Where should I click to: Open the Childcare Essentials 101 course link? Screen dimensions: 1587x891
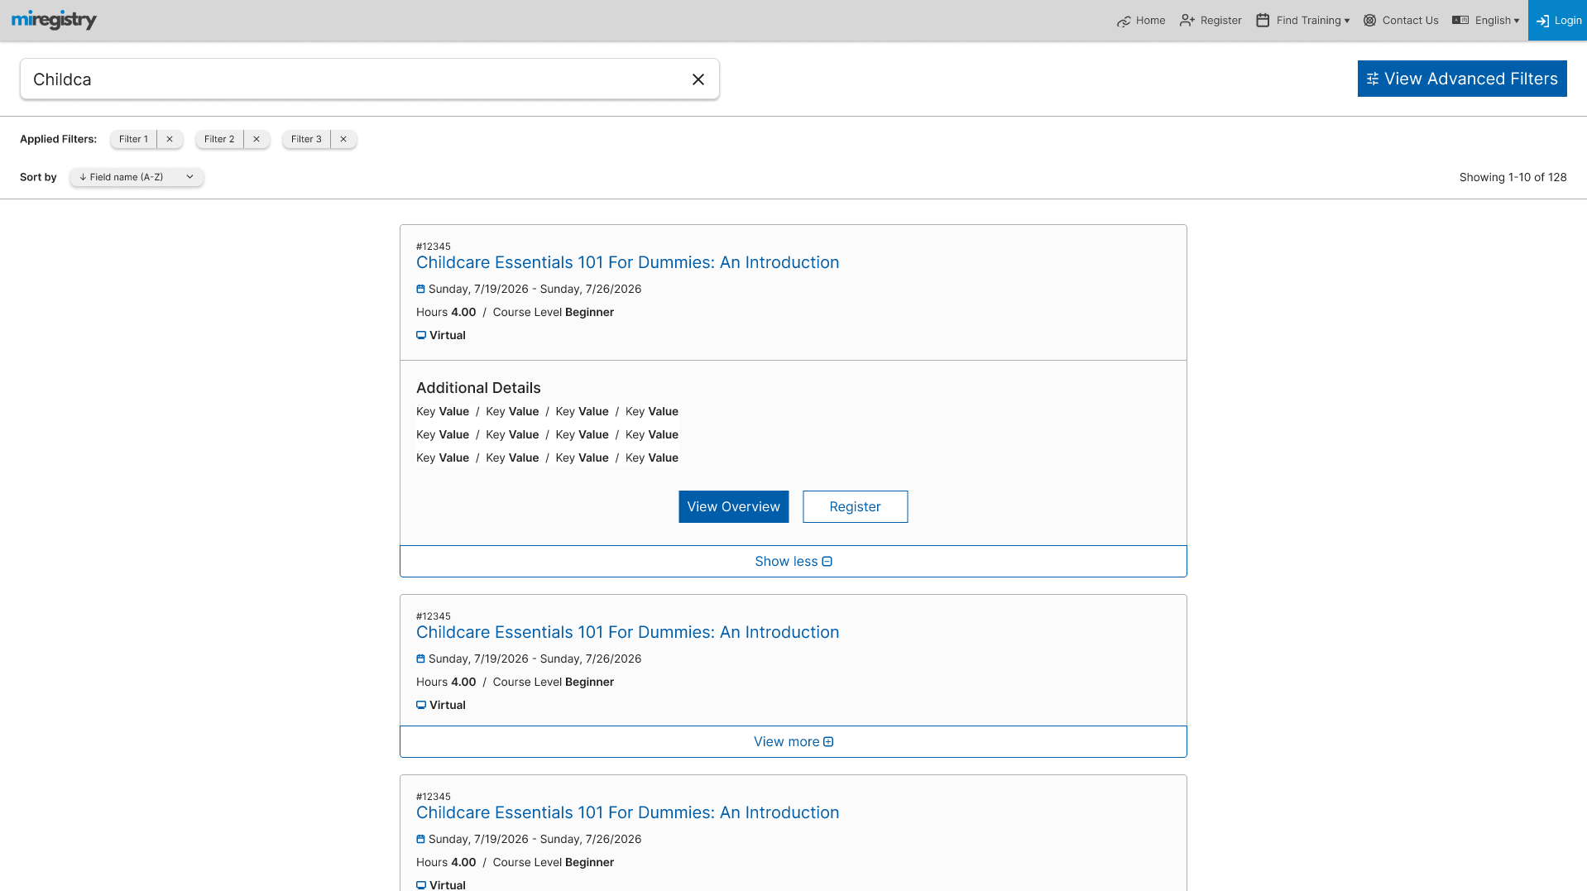click(x=626, y=262)
